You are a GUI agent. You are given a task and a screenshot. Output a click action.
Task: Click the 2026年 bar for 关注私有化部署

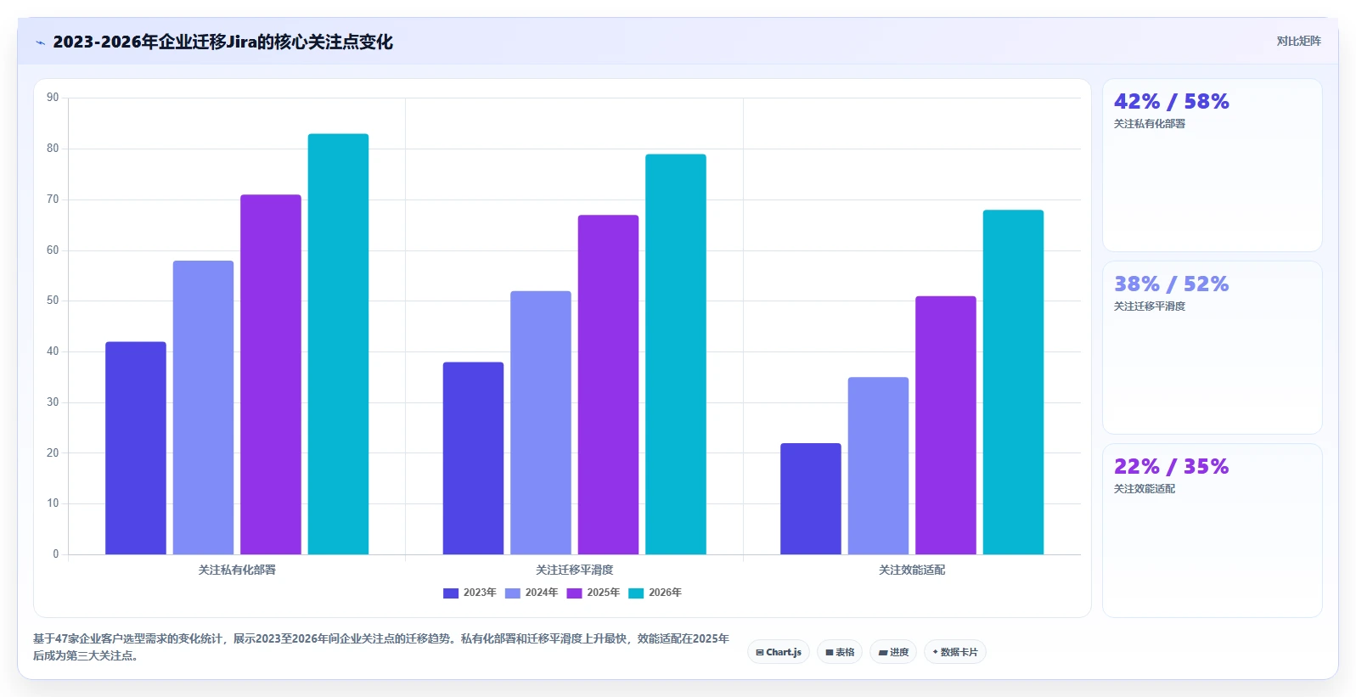338,344
